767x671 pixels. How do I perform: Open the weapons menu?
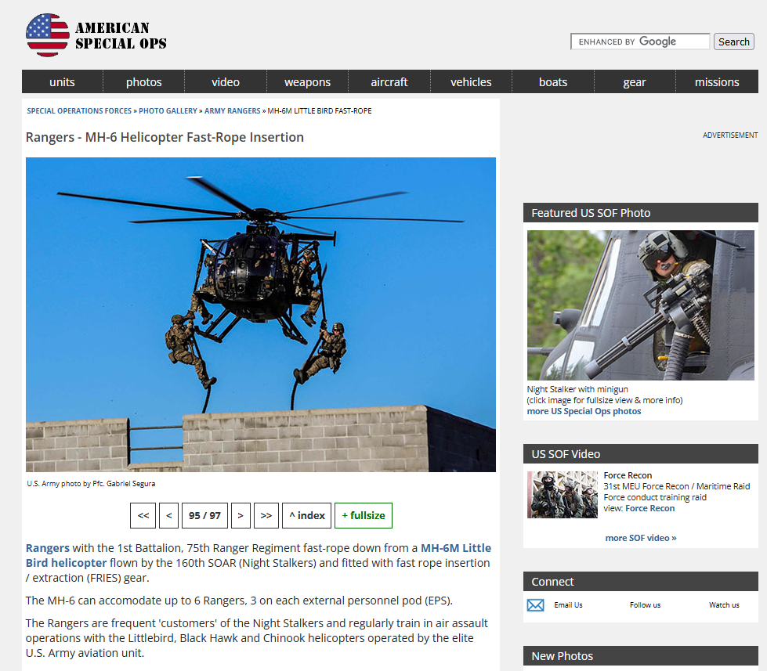click(x=307, y=81)
